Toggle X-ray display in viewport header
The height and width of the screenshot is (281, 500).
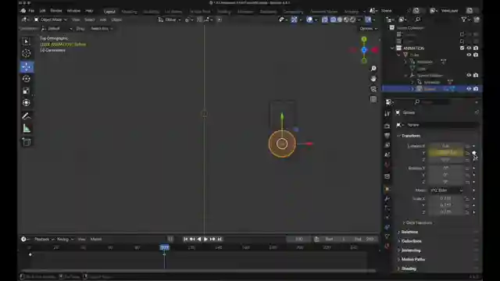point(325,20)
